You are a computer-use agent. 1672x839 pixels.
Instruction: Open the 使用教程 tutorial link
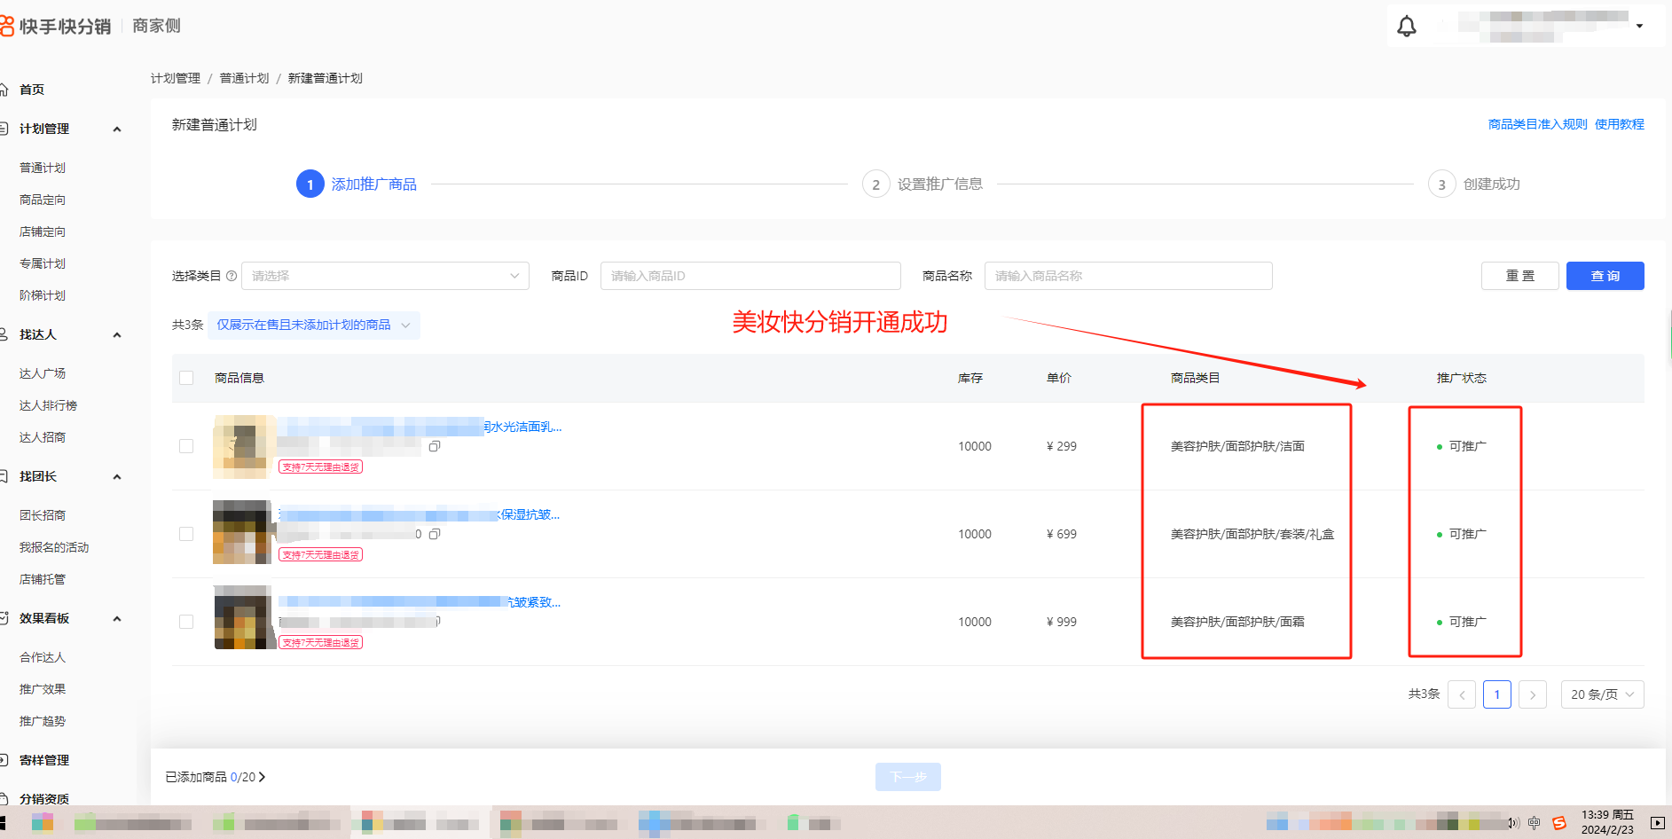coord(1620,124)
